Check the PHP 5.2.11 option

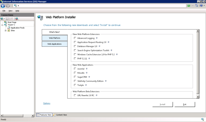pyautogui.click(x=75, y=58)
